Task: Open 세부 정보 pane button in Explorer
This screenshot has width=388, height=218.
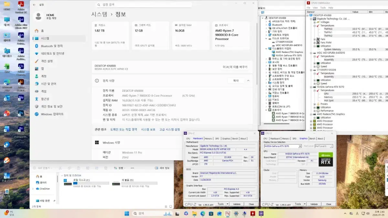Action: tap(162, 168)
